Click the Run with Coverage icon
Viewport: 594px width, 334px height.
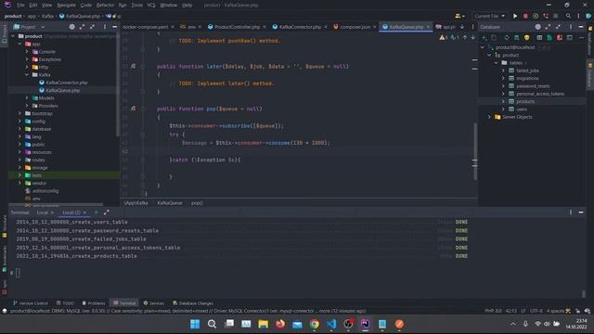(536, 16)
